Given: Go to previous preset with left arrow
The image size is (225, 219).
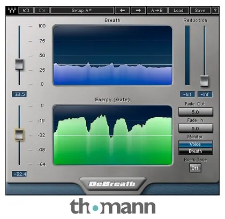Looking at the screenshot, I should point(122,10).
